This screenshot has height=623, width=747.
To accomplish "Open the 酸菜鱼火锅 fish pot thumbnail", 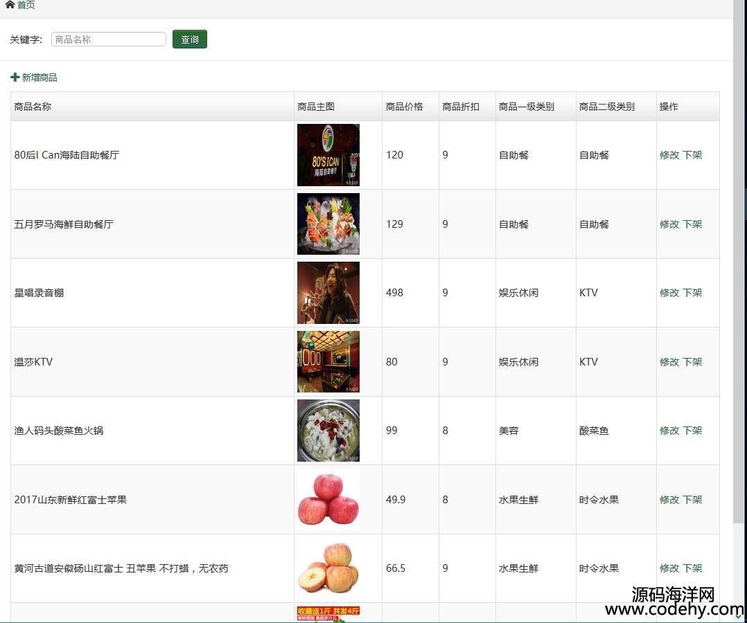I will tap(328, 431).
